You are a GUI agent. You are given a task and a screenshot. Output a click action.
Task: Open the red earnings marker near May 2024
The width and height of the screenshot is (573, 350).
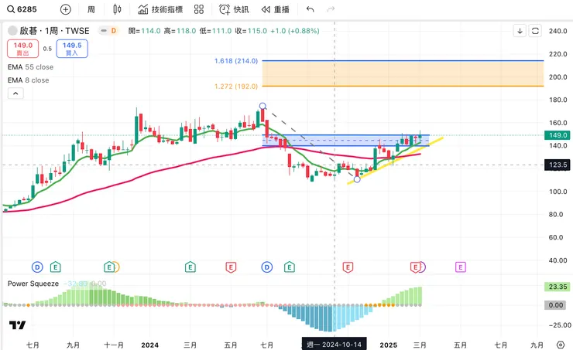click(231, 267)
